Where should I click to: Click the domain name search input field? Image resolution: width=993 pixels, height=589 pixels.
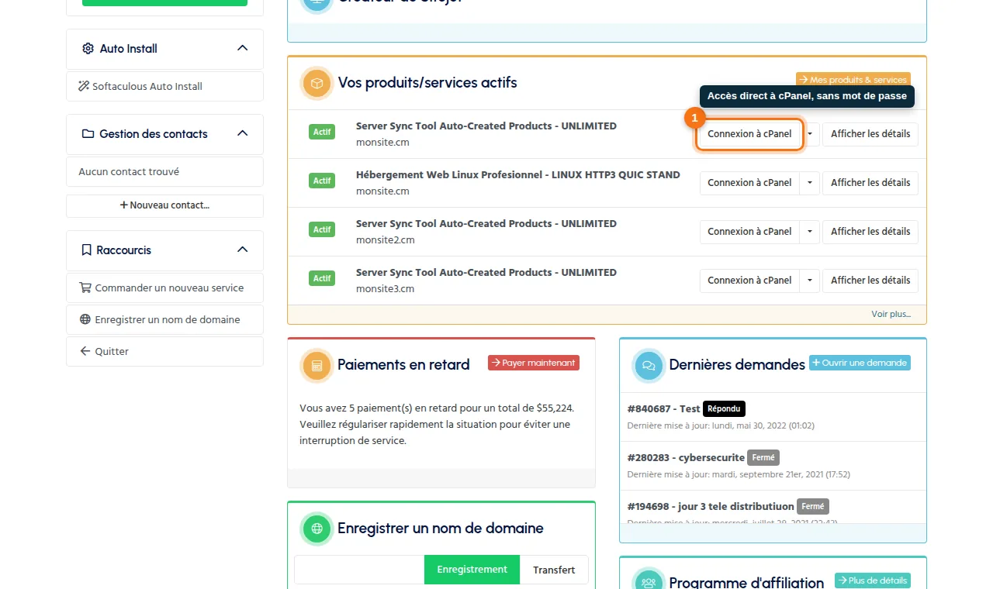[x=359, y=570]
